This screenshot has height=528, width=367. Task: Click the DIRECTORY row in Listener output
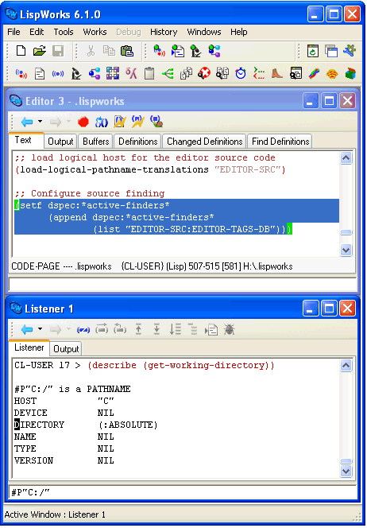click(x=86, y=425)
